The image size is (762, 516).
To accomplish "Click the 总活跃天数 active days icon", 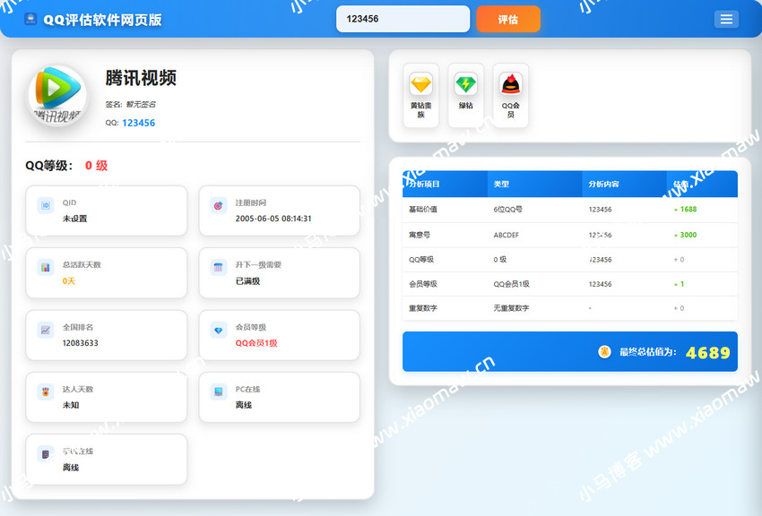I will (46, 267).
